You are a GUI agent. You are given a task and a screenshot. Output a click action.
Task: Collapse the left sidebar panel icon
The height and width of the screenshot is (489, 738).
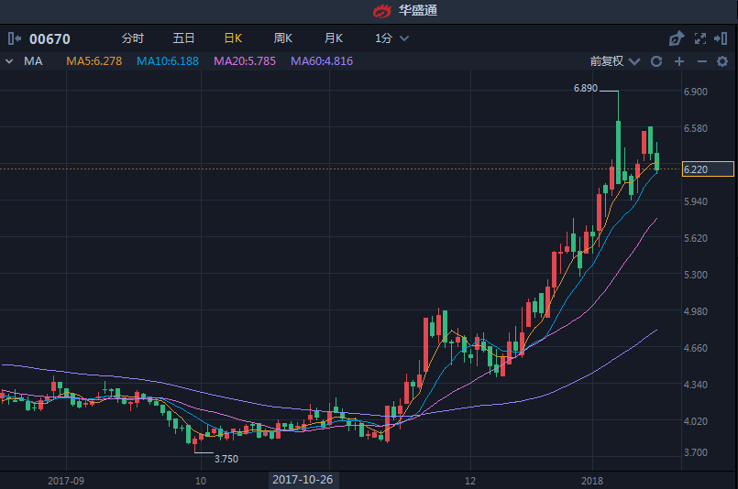tap(14, 38)
